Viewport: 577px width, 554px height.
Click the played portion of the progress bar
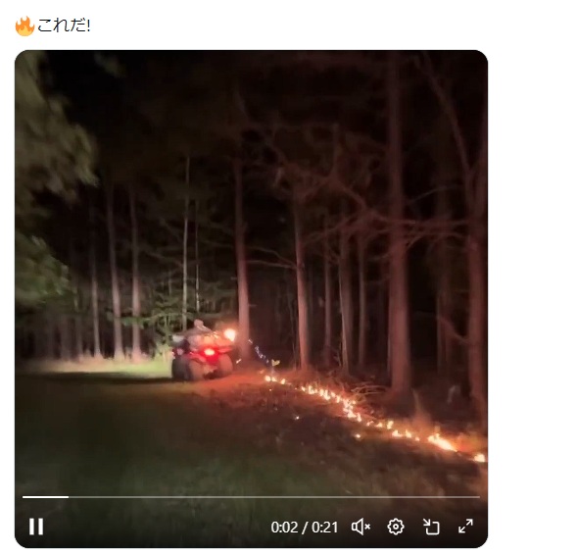click(x=45, y=497)
